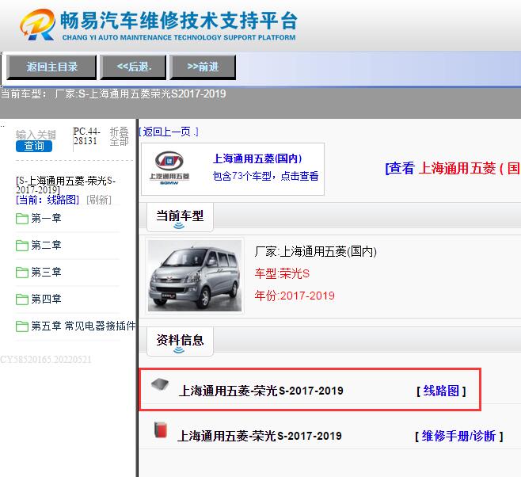Focus the 输入关键 keyword input field
This screenshot has width=521, height=477.
[x=36, y=135]
